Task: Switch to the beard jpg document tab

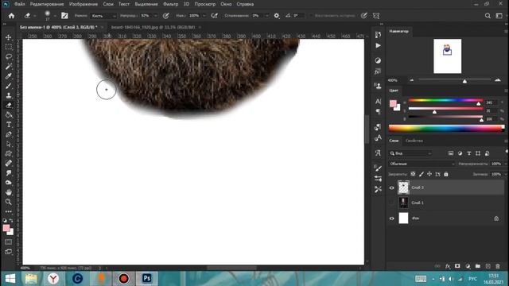Action: 153,27
